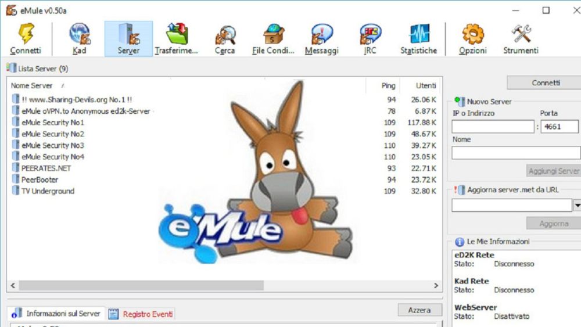The height and width of the screenshot is (327, 581).
Task: Switch to Informazioni sul Server tab
Action: pyautogui.click(x=56, y=314)
